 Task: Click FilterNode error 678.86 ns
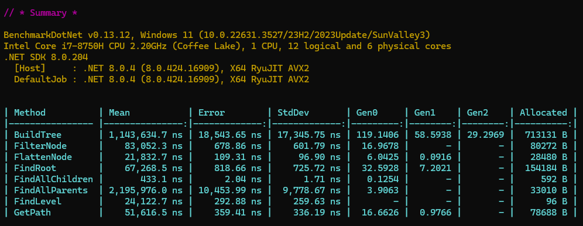point(238,146)
